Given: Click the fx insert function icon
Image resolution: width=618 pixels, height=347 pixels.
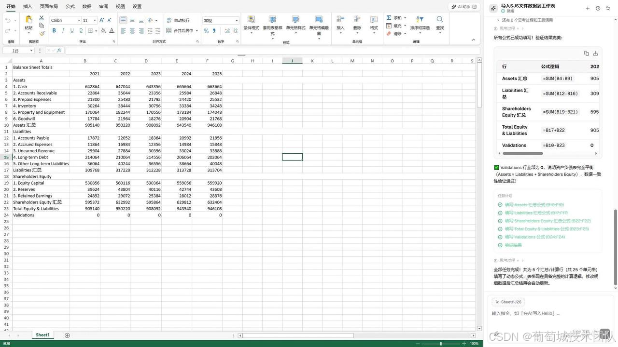Looking at the screenshot, I should 59,51.
